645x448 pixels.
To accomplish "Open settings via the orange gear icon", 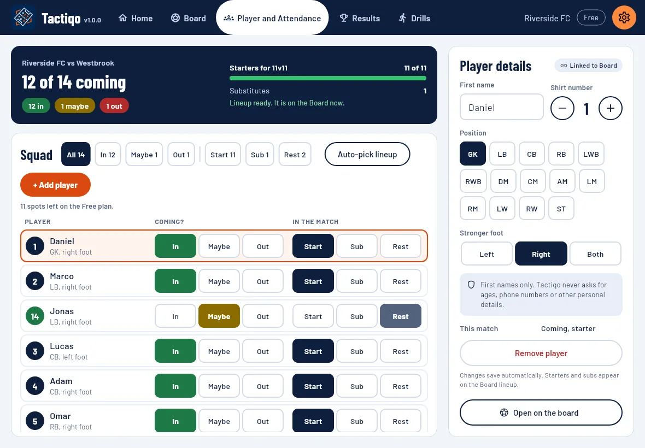I will pos(624,17).
